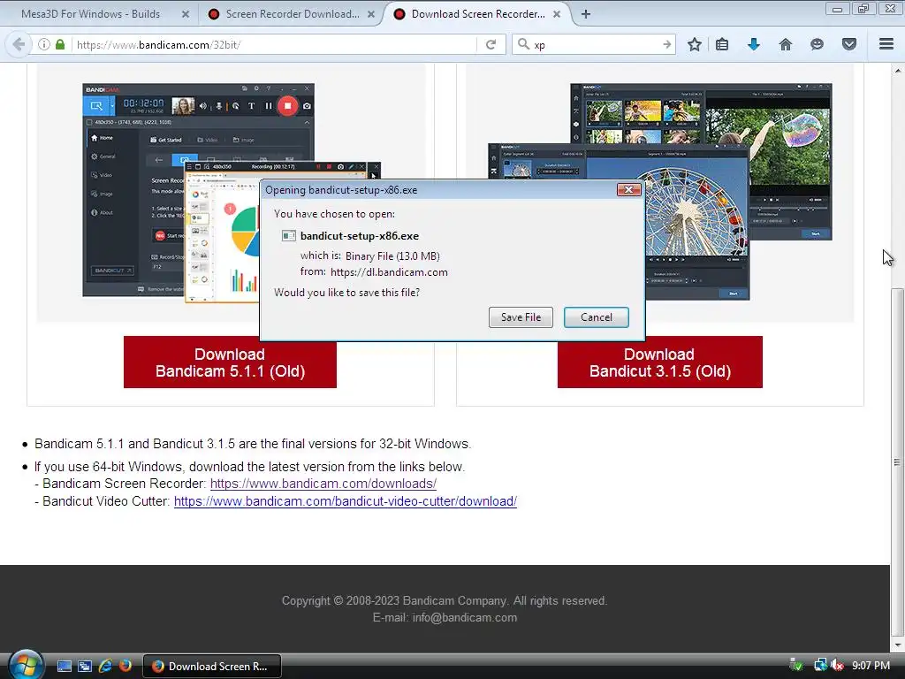Click the 9:07 PM clock
905x679 pixels.
coord(871,666)
